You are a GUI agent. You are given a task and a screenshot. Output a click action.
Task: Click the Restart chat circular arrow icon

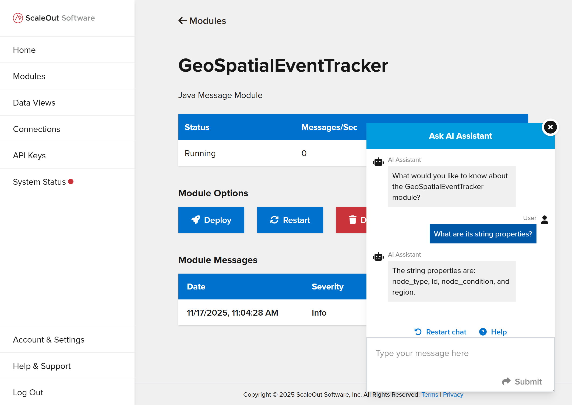[418, 332]
